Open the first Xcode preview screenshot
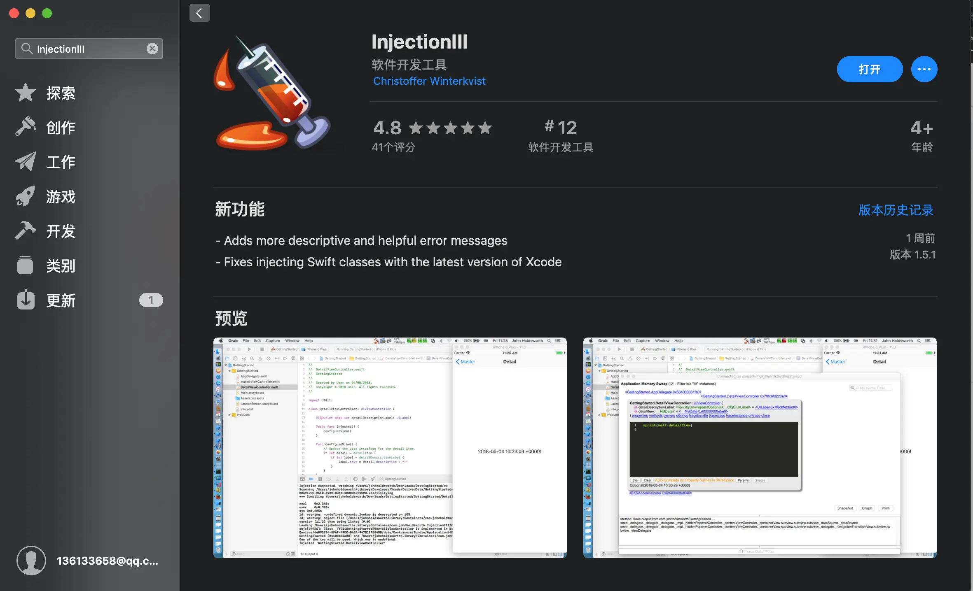 [x=390, y=447]
